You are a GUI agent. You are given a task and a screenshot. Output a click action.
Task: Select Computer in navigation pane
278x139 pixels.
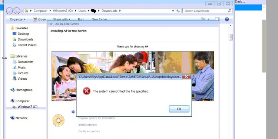[x=22, y=101]
